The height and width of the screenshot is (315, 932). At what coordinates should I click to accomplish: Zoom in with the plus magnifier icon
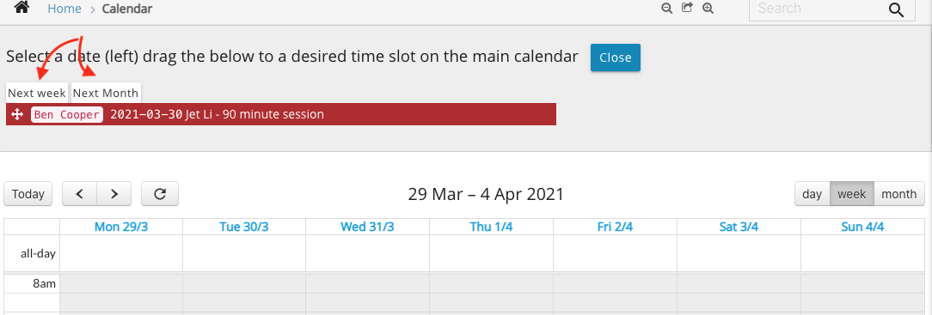pos(708,8)
